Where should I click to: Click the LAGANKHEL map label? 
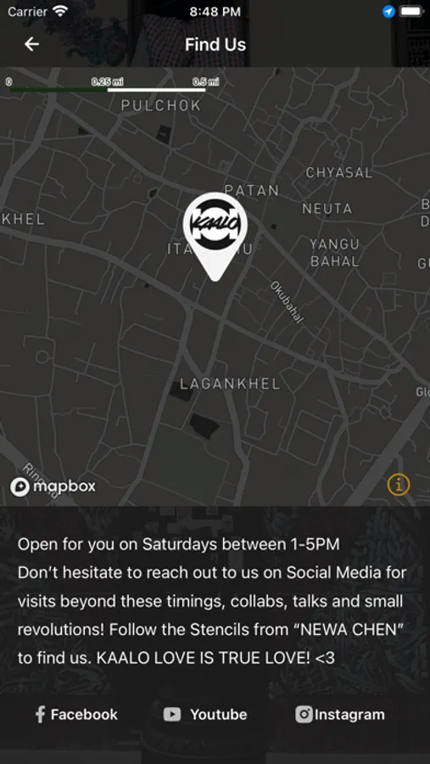pyautogui.click(x=231, y=384)
